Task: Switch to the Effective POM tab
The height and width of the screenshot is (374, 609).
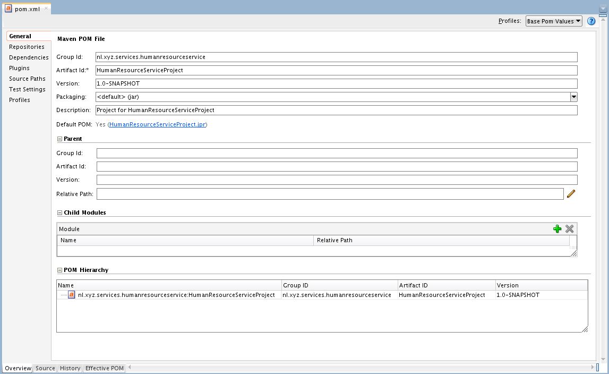Action: point(104,368)
